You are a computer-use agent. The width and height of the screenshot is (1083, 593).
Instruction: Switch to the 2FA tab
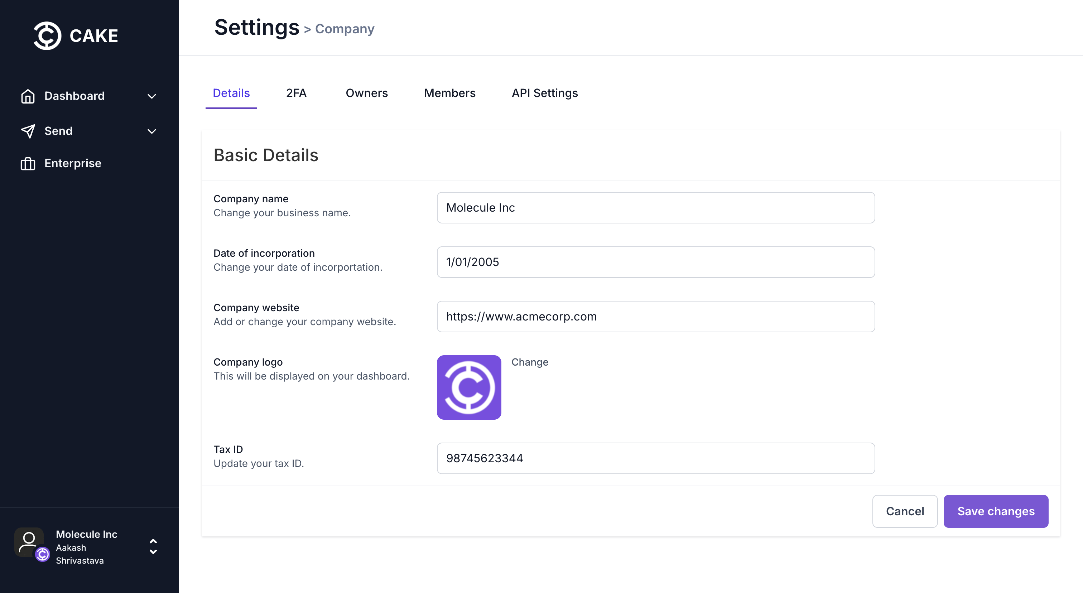[x=297, y=93]
